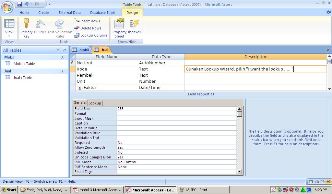This screenshot has width=332, height=194.
Task: Open the Builder tool
Action: point(40,26)
